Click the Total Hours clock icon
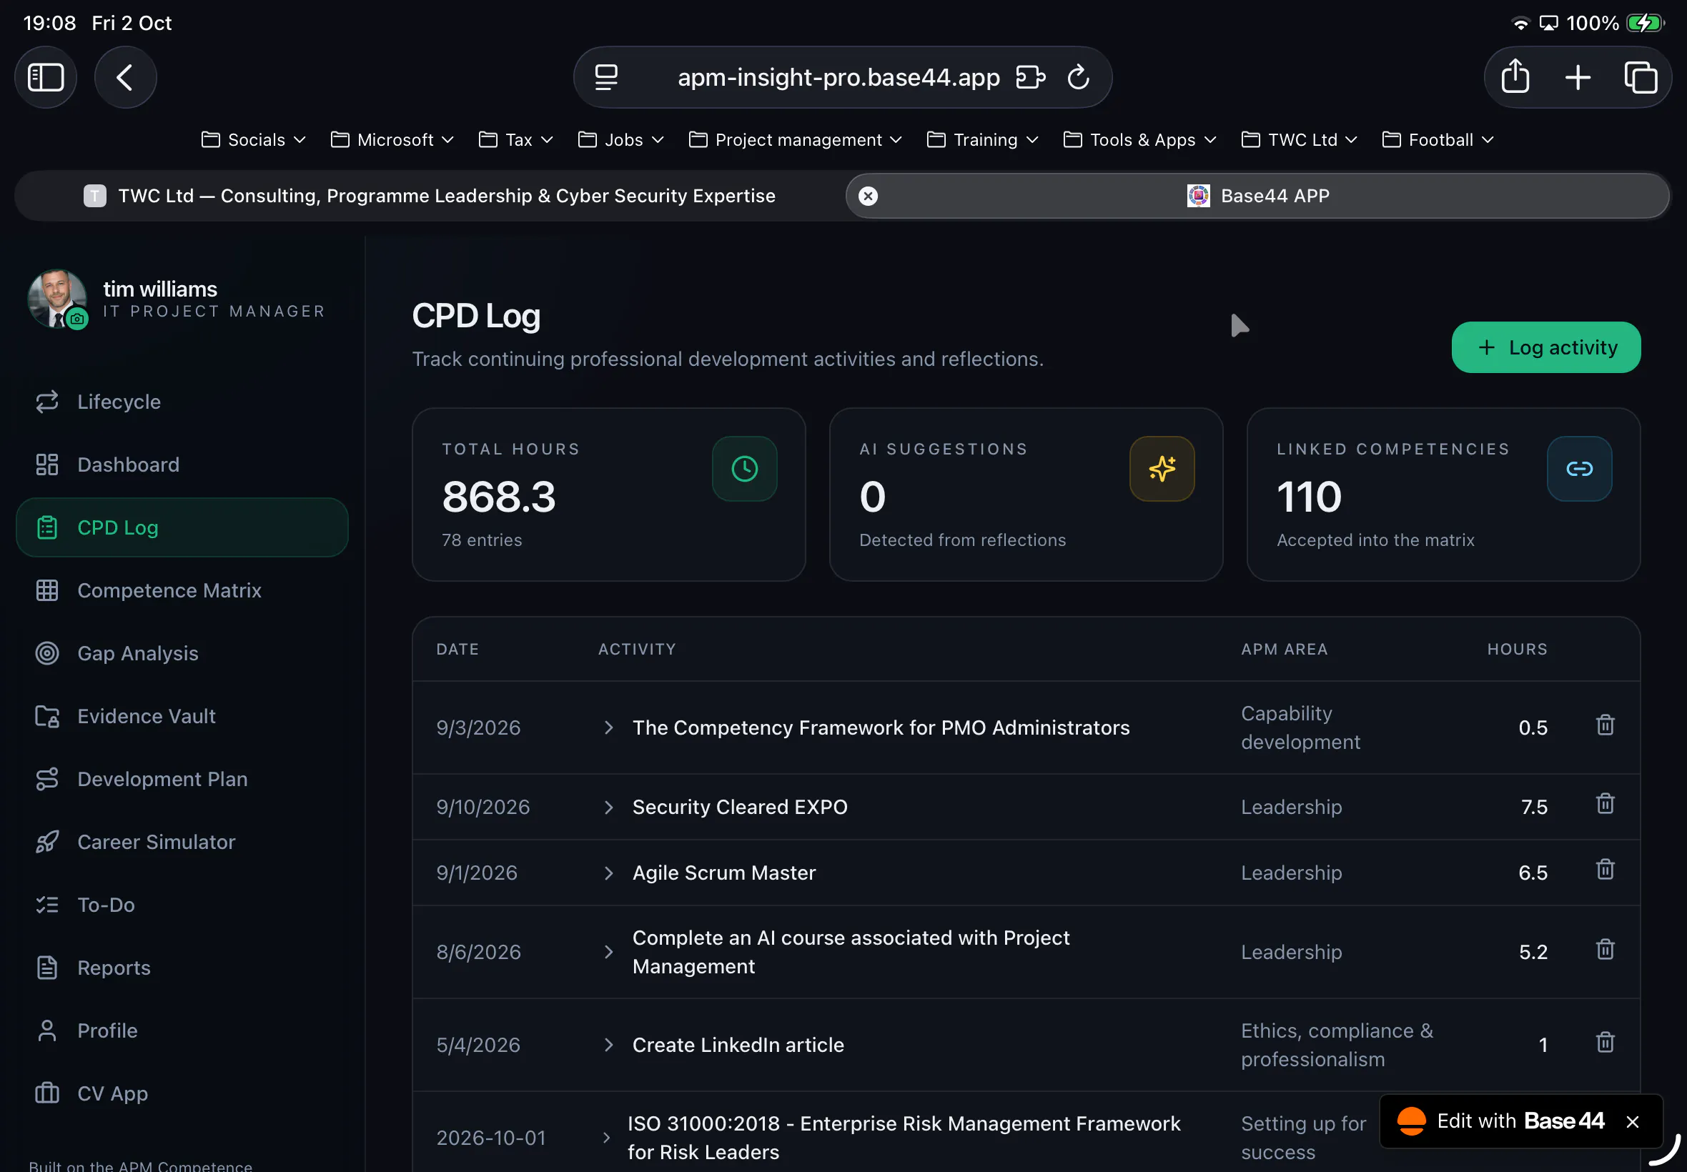This screenshot has width=1687, height=1172. pyautogui.click(x=745, y=470)
